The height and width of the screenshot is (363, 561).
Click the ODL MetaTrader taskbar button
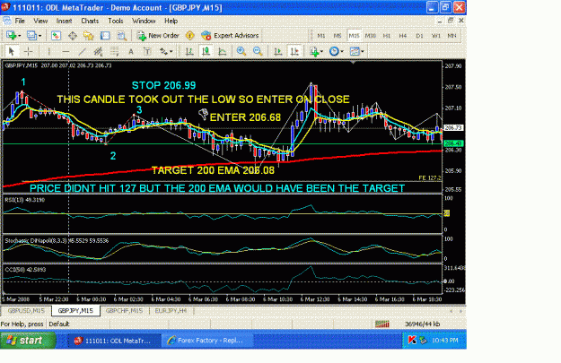[x=114, y=340]
